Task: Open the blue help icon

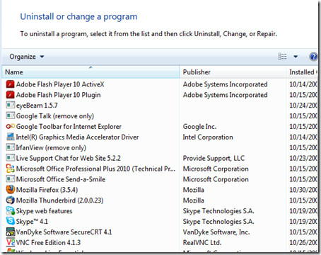Action: 313,57
